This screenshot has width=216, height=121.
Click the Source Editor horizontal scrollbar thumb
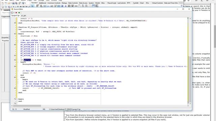pos(27,106)
